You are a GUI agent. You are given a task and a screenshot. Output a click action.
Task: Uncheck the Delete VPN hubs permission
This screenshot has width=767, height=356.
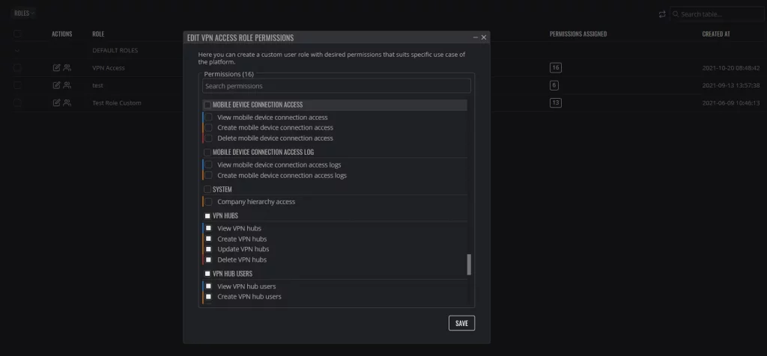[208, 260]
